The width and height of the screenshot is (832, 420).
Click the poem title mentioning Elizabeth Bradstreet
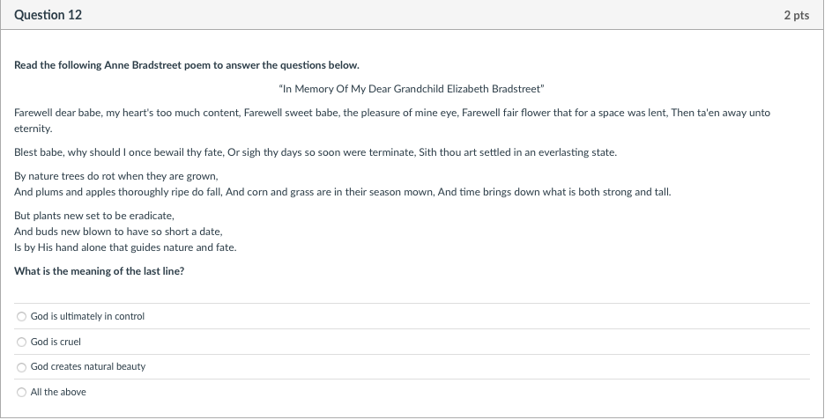(x=412, y=89)
